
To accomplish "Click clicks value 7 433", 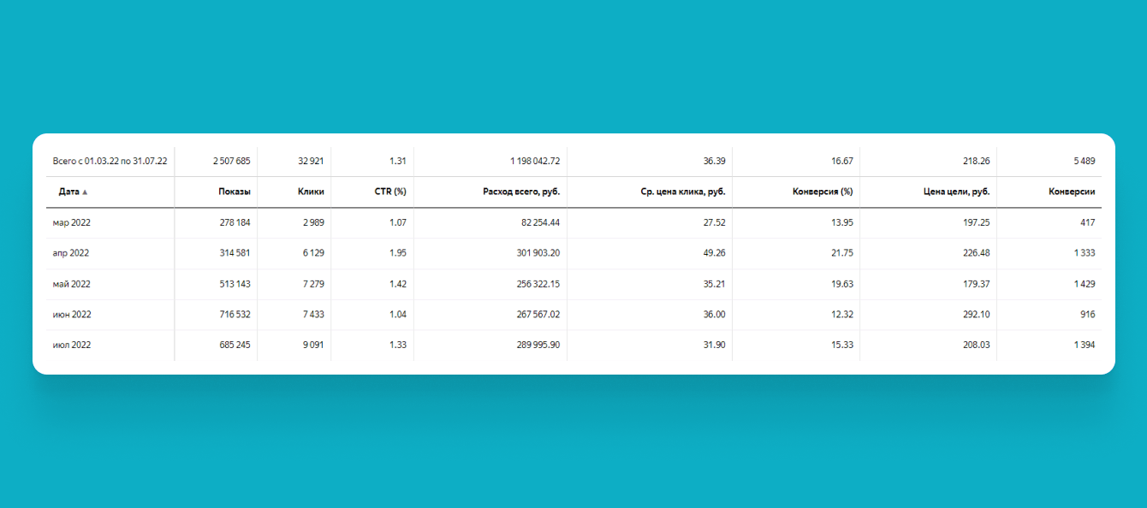I will [312, 315].
